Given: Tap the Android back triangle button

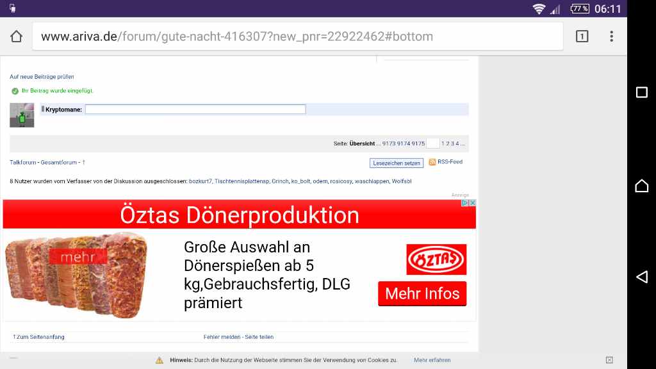Looking at the screenshot, I should pyautogui.click(x=642, y=277).
